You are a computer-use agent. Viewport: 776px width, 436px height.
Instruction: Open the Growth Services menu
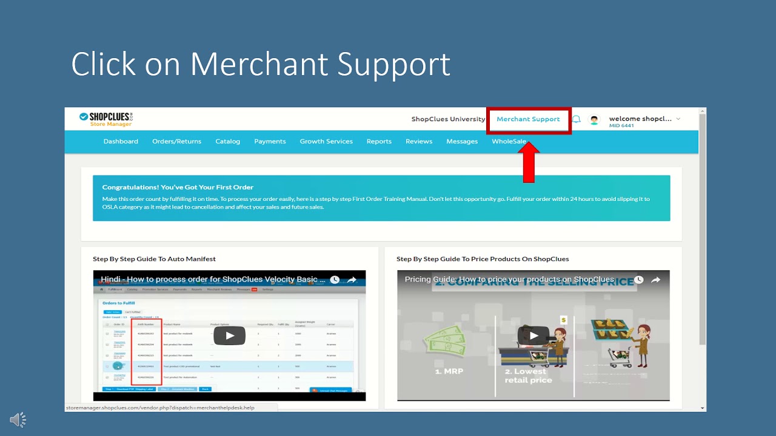(x=326, y=141)
